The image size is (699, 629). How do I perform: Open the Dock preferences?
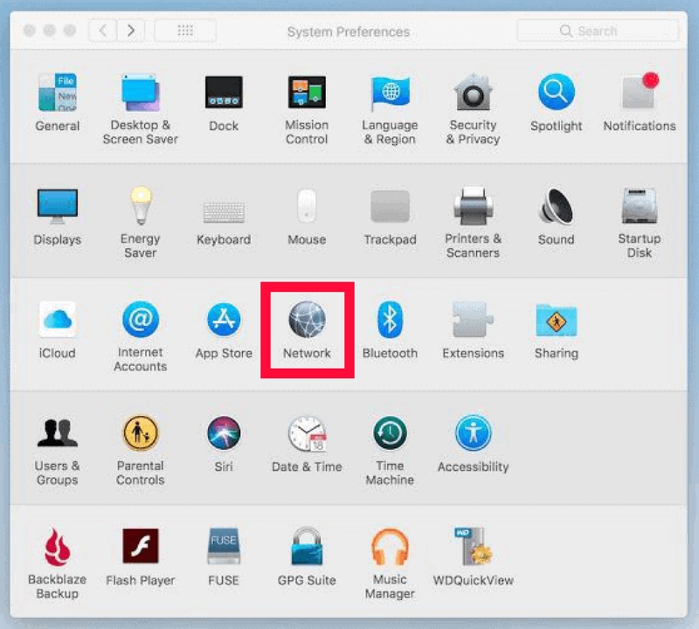pos(224,102)
